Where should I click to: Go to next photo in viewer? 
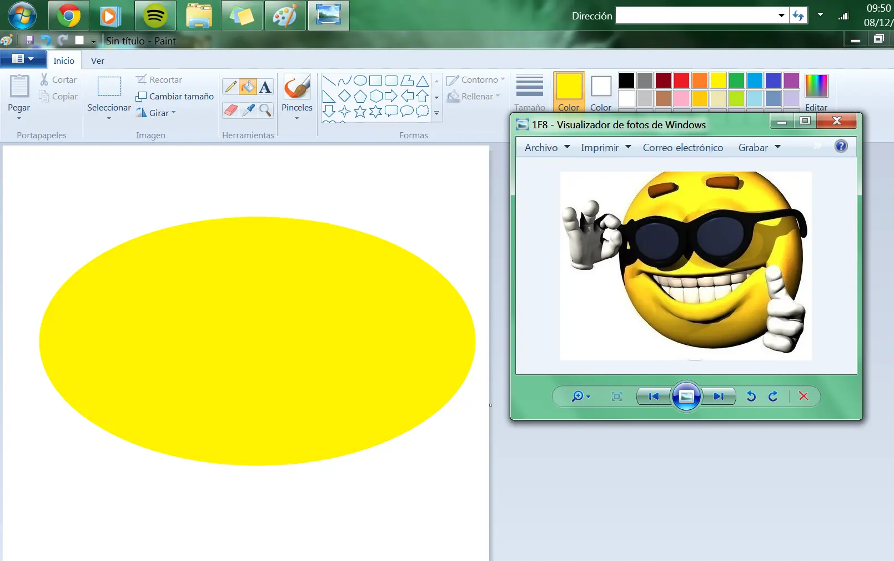(719, 396)
